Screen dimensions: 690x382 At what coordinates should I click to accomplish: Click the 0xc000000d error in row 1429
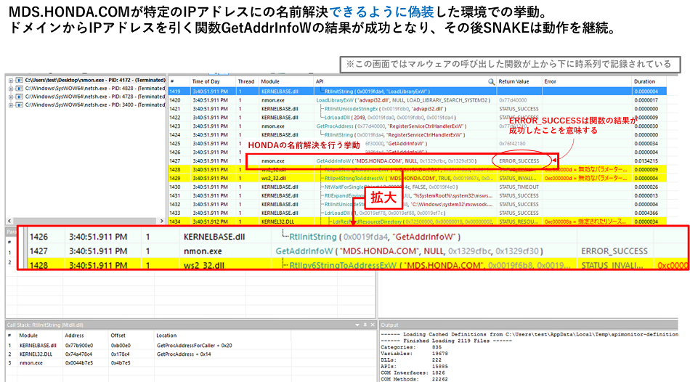[x=585, y=178]
